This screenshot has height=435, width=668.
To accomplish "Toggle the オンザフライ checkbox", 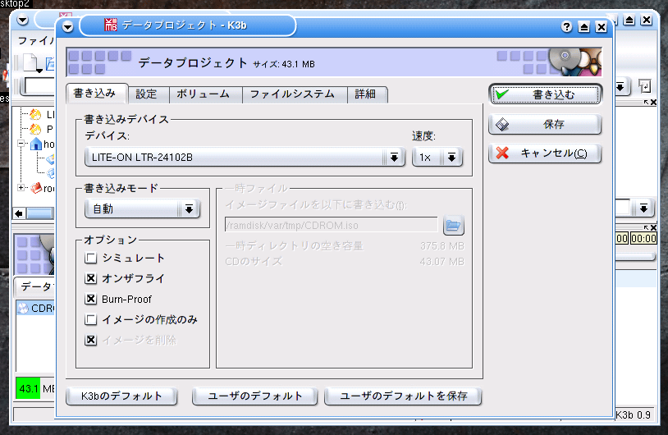I will (90, 278).
